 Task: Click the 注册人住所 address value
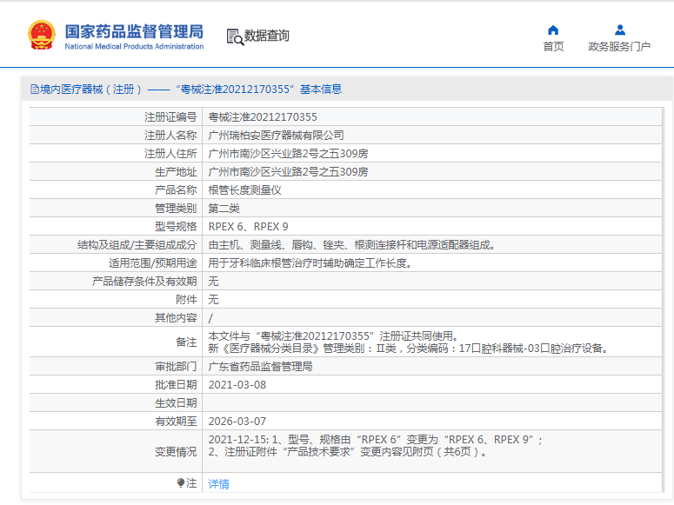point(288,154)
